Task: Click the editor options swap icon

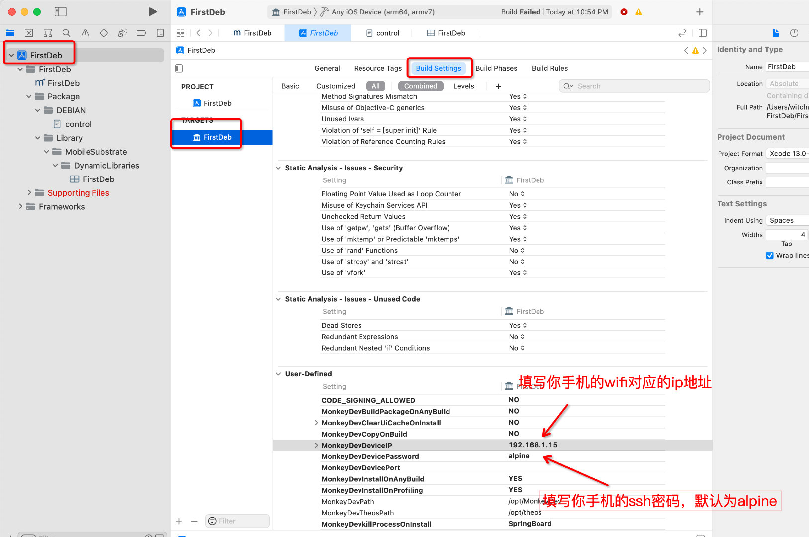Action: click(682, 33)
